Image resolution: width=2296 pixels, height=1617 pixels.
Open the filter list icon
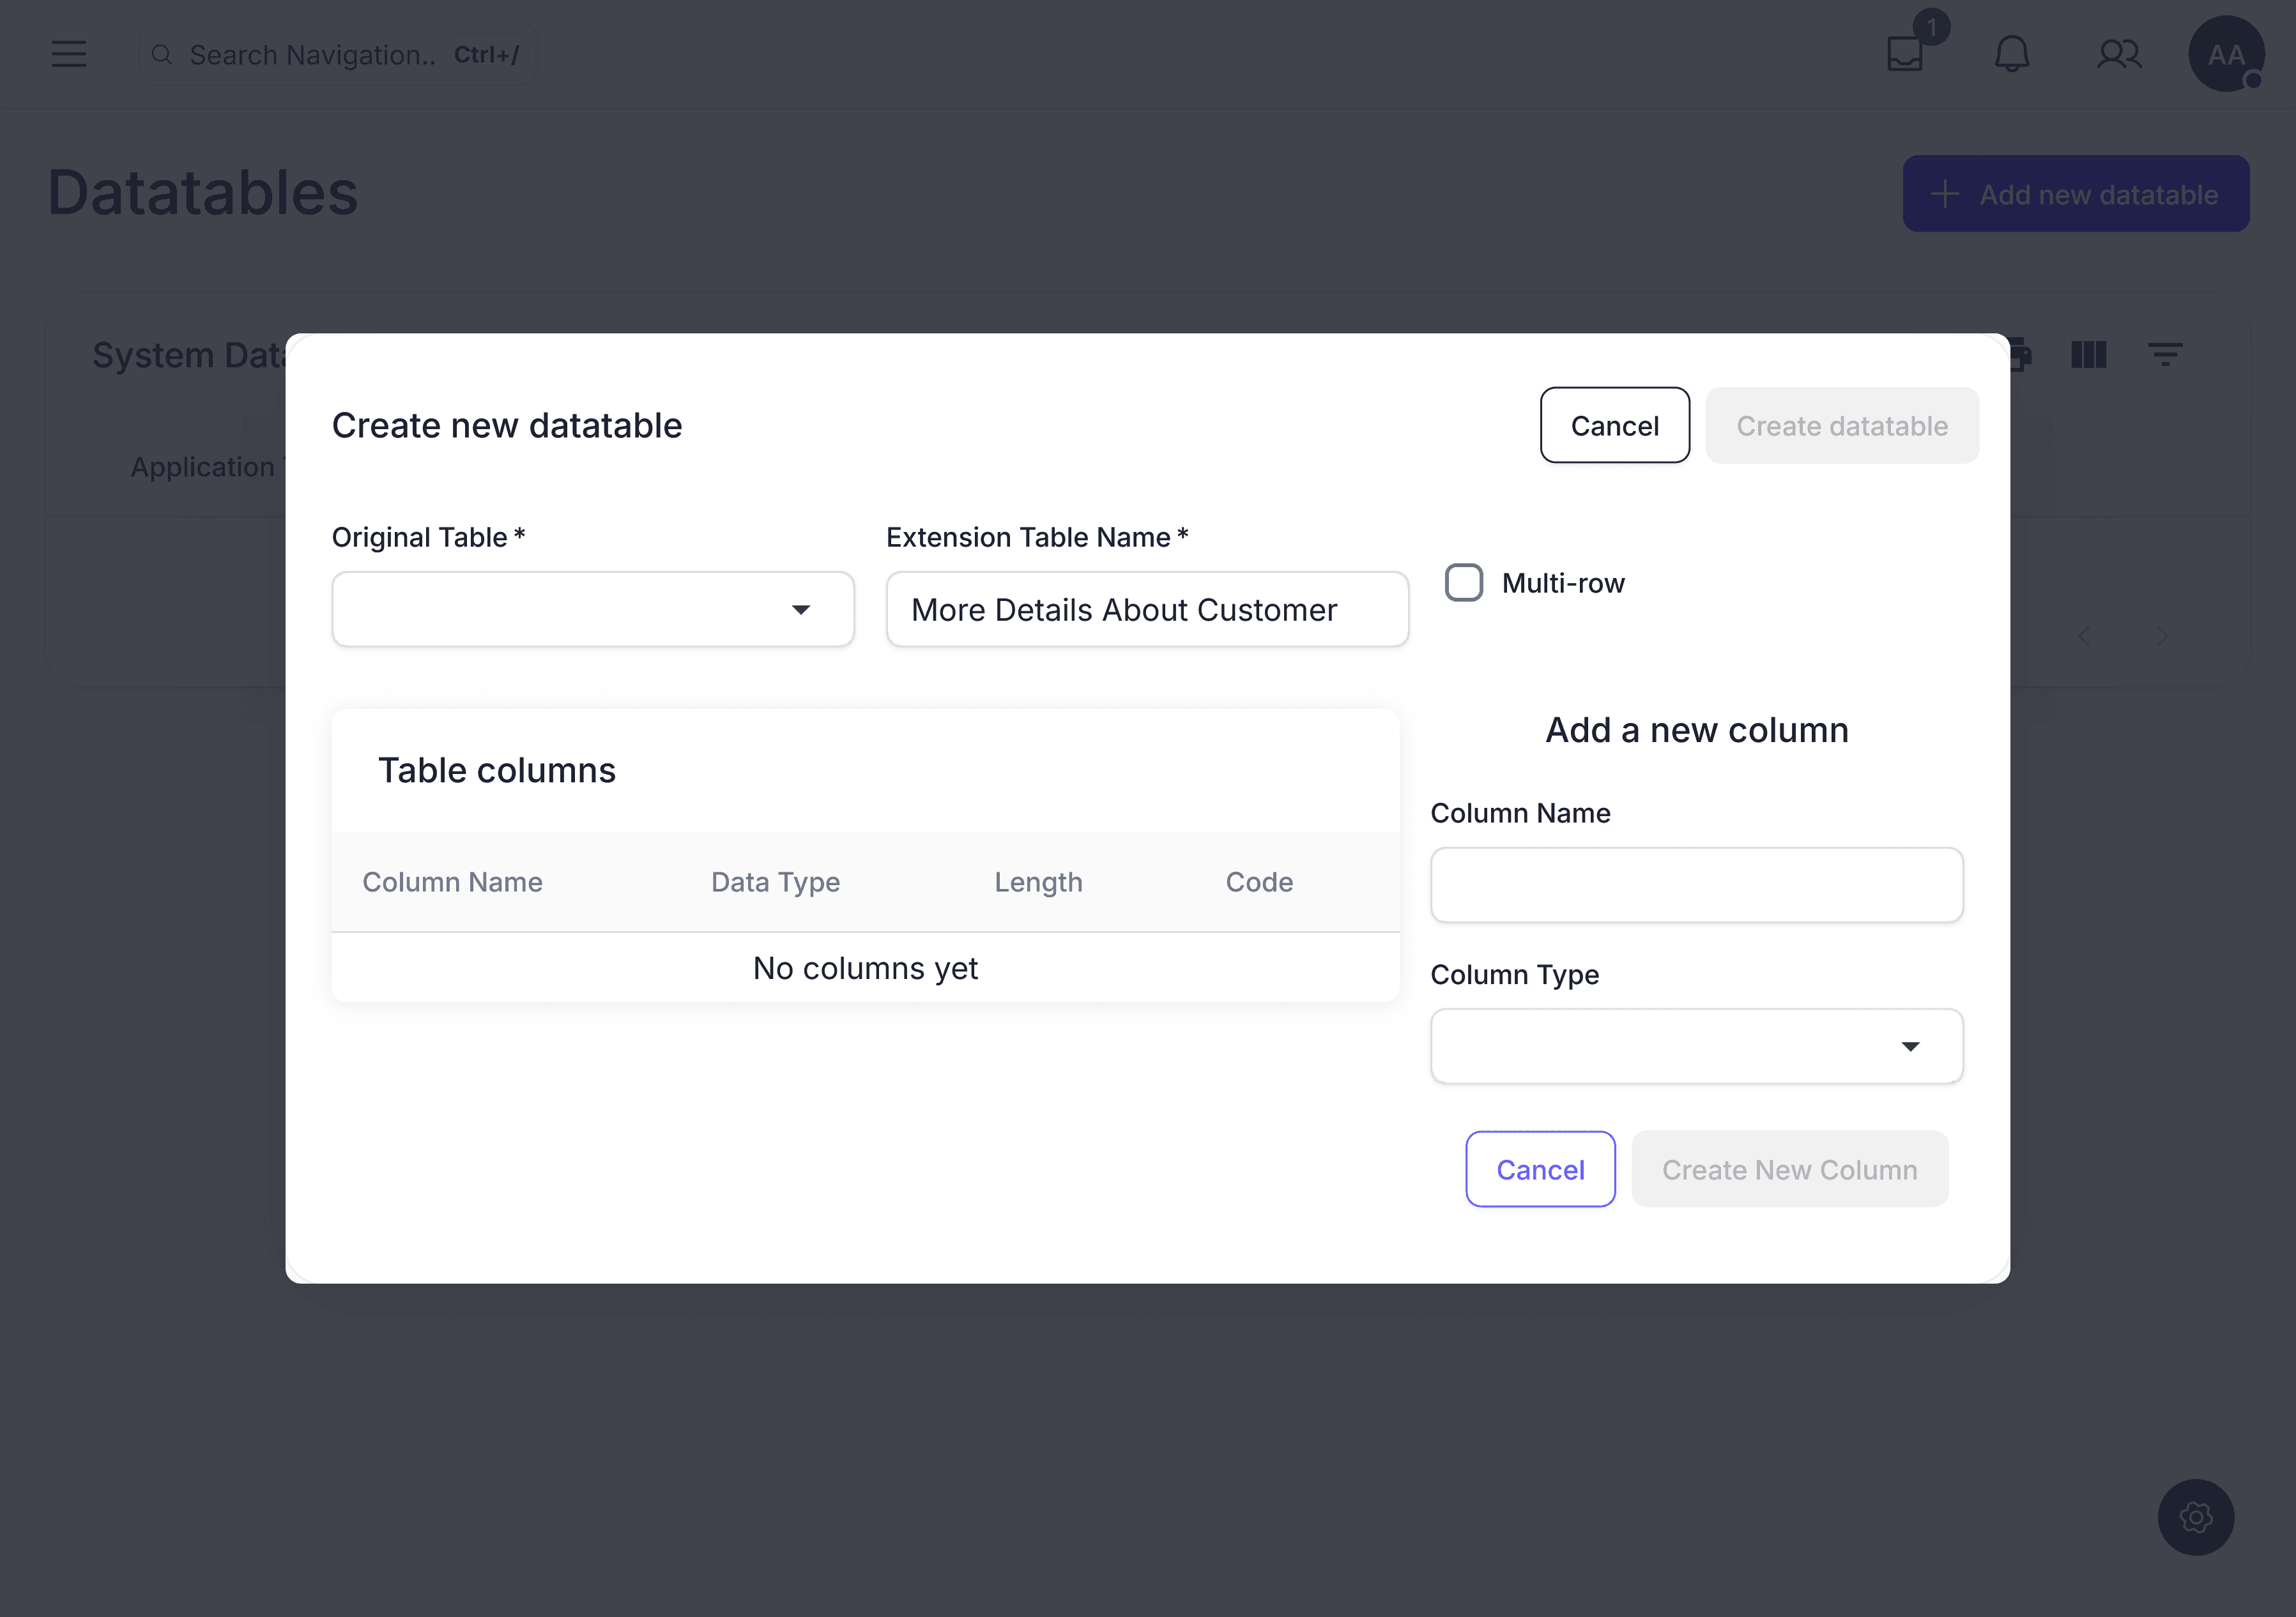(2165, 355)
